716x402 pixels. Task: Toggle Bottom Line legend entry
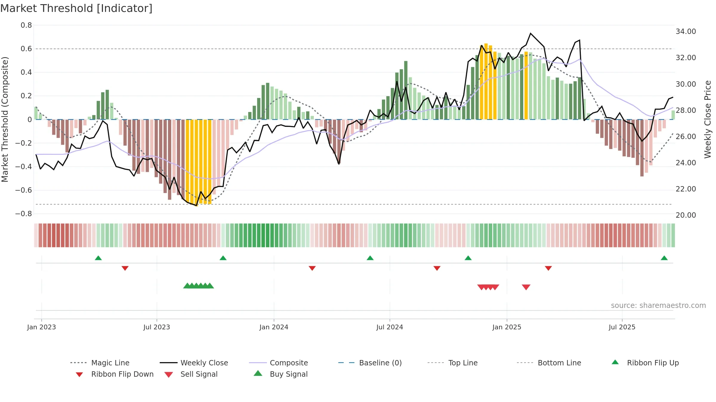pos(549,363)
